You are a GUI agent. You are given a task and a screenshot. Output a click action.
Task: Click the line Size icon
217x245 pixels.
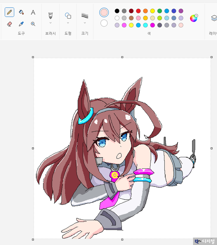85,16
